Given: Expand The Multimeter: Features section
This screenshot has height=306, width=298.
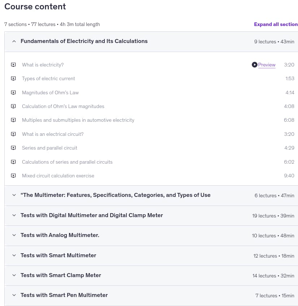Looking at the screenshot, I should coord(14,195).
